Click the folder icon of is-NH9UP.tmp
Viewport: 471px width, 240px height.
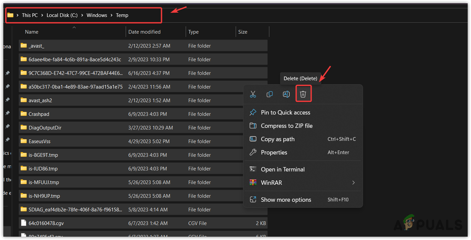23,196
